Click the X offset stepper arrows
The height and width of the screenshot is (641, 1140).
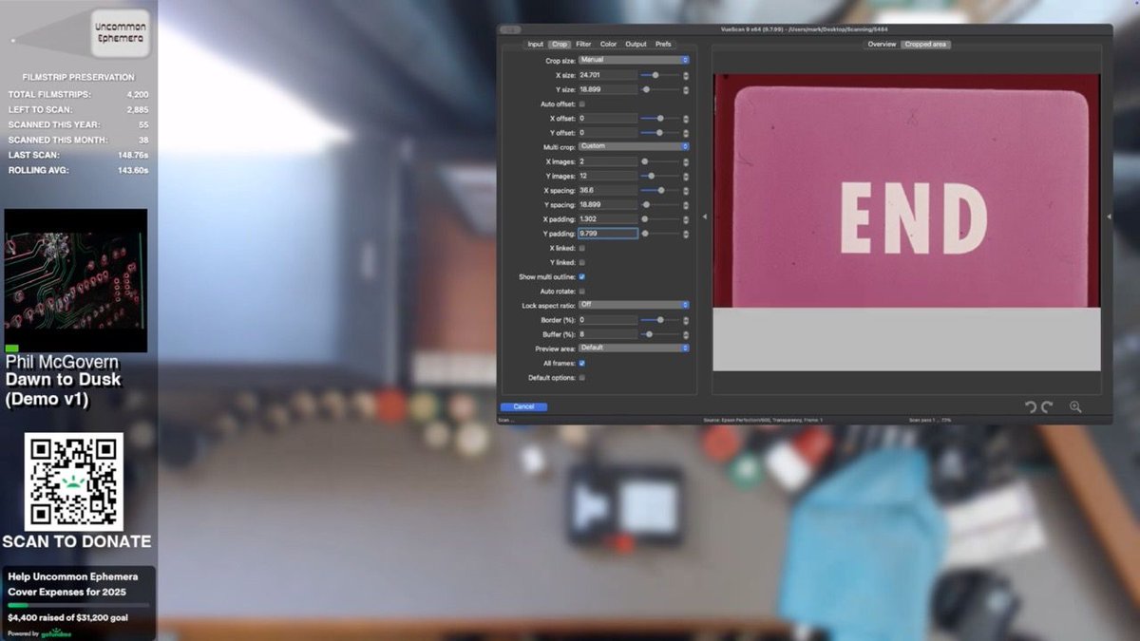(x=686, y=119)
